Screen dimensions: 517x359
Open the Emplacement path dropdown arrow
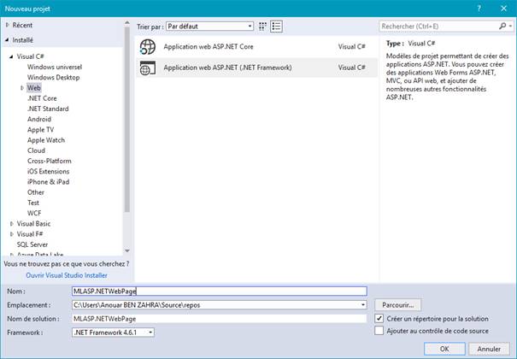click(x=363, y=305)
